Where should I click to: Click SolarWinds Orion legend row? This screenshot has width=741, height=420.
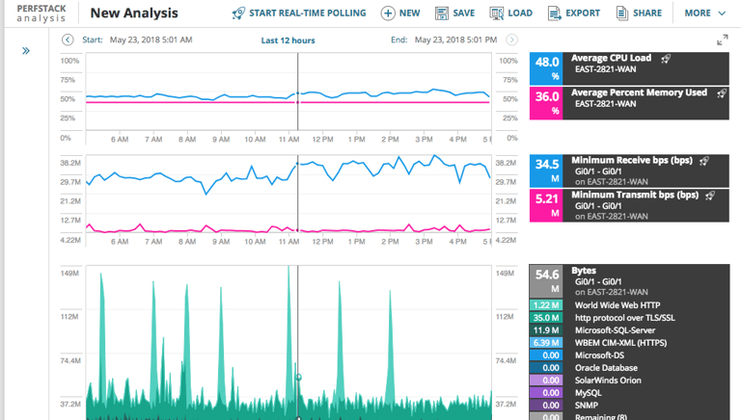click(x=629, y=381)
